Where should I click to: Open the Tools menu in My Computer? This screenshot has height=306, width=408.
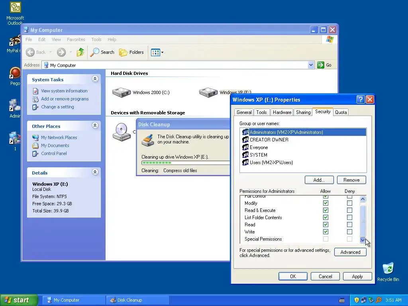96,39
